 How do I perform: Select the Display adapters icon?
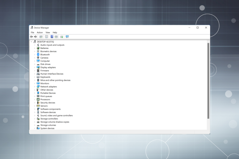point(38,67)
